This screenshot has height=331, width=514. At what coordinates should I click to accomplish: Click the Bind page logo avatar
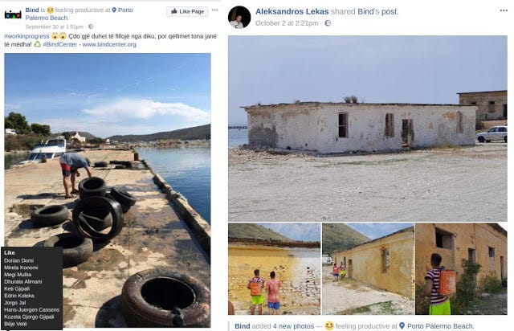point(13,14)
